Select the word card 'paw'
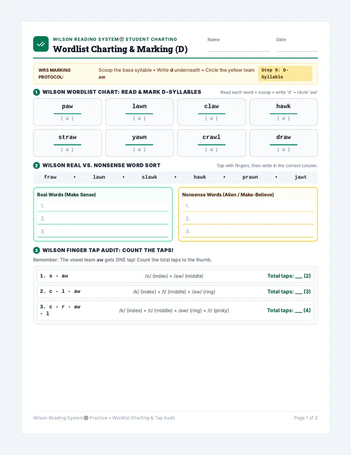The width and height of the screenshot is (351, 455). tap(68, 112)
